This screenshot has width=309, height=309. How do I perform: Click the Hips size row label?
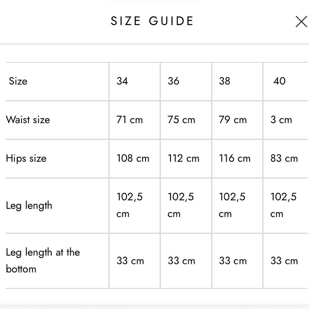point(26,159)
